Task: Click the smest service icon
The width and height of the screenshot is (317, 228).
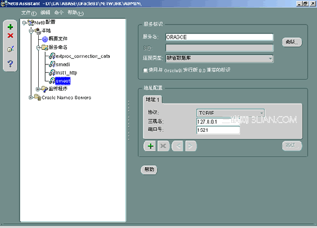Action: [x=52, y=81]
